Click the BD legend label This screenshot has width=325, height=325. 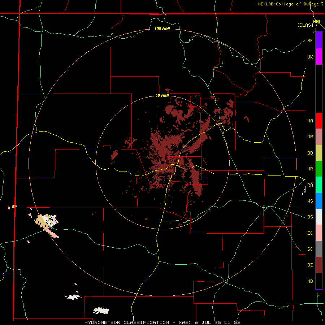(310, 153)
